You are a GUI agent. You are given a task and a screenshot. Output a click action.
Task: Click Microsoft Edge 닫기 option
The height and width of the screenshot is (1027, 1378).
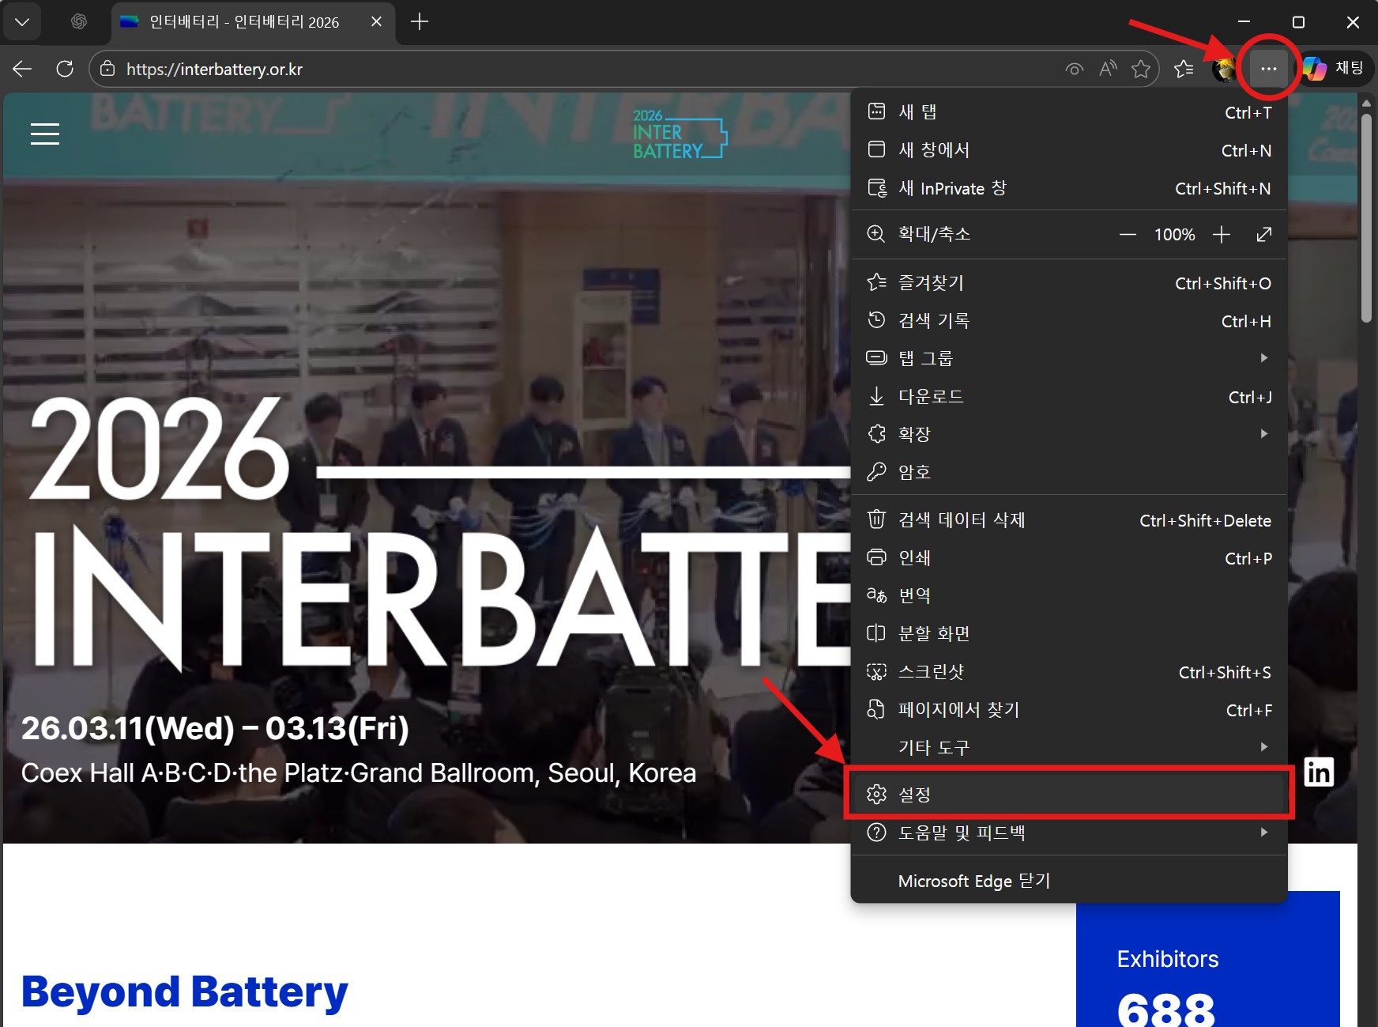tap(974, 881)
